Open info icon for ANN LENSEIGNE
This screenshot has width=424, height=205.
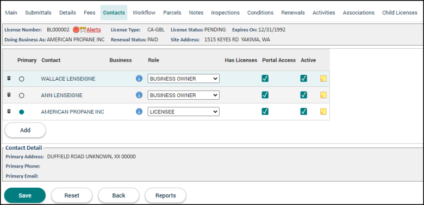139,95
